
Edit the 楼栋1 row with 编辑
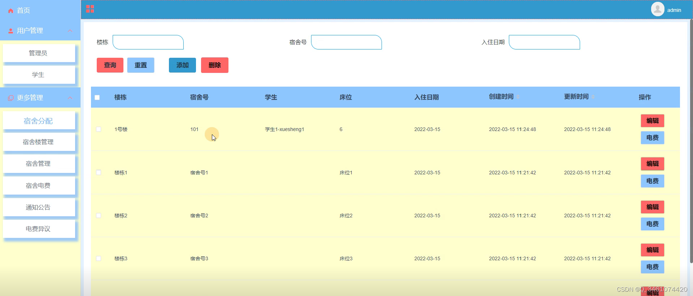[653, 164]
